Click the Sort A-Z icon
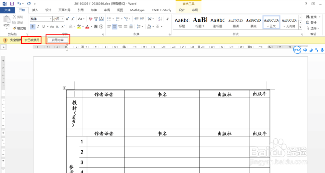This screenshot has width=325, height=173. point(160,19)
